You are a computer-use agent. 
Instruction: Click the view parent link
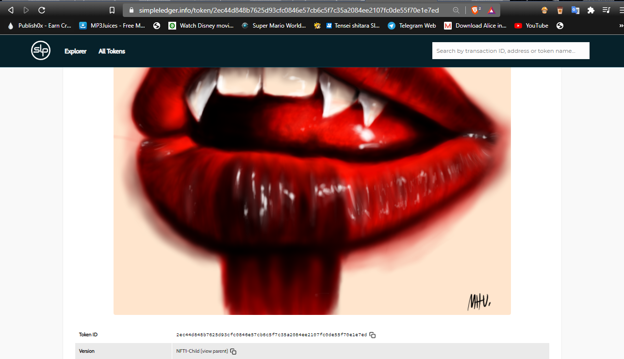(x=214, y=351)
